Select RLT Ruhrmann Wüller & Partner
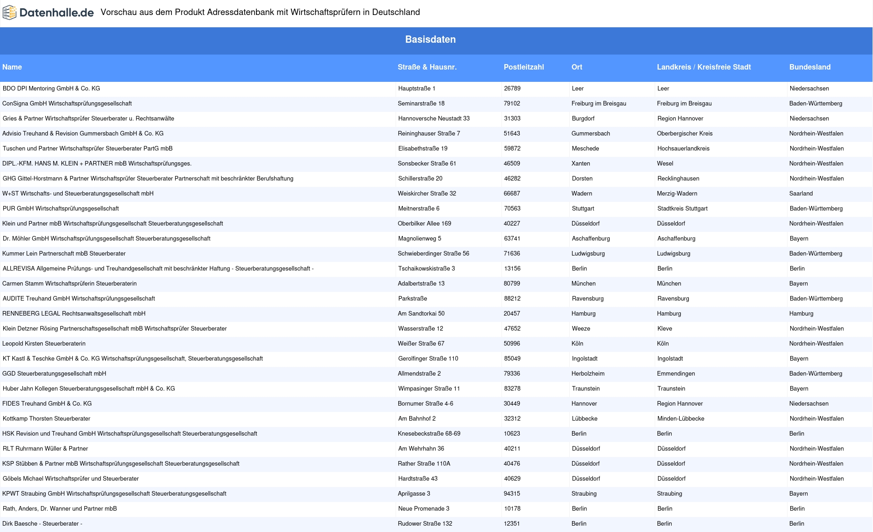Image resolution: width=873 pixels, height=532 pixels. click(45, 449)
